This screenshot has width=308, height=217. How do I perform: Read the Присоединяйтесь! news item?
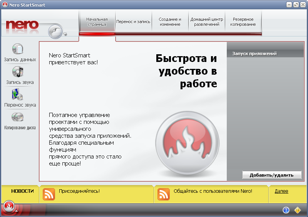[x=79, y=191]
